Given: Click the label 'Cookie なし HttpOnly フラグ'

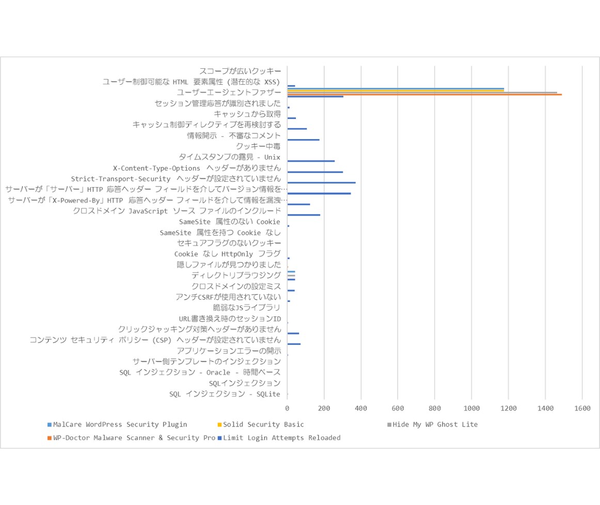Looking at the screenshot, I should pyautogui.click(x=227, y=254).
